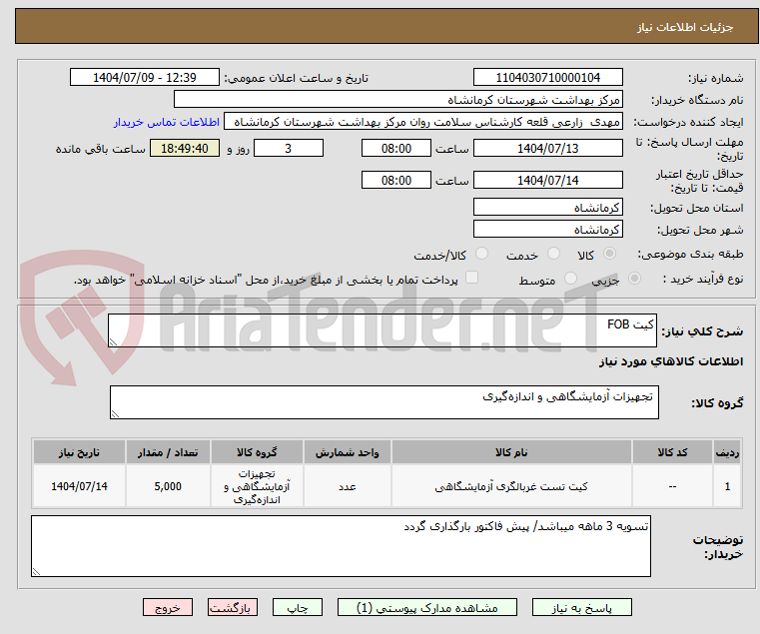760x634 pixels.
Task: Click the استان محل تحویل field
Action: pyautogui.click(x=547, y=207)
